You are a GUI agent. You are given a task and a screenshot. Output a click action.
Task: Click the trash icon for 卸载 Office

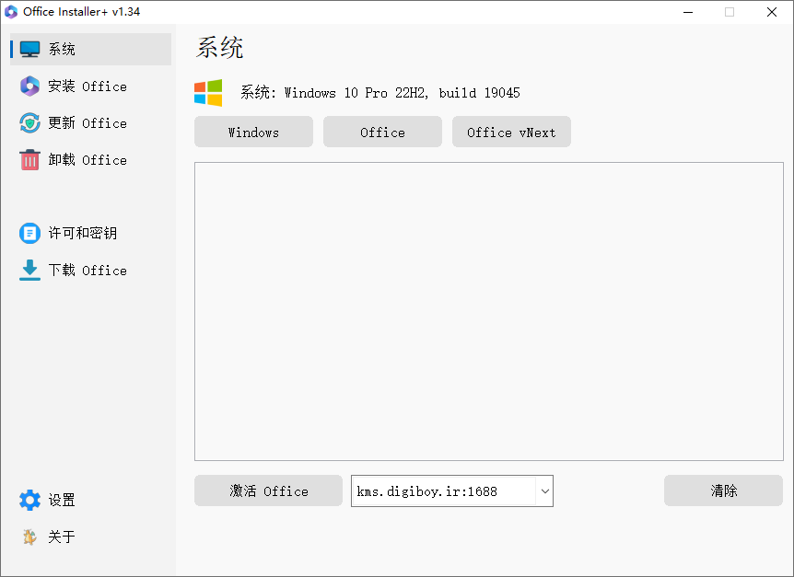pos(29,159)
